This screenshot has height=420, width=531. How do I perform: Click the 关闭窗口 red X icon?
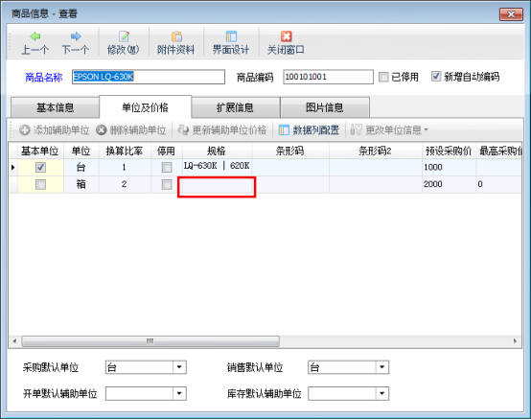click(x=287, y=36)
